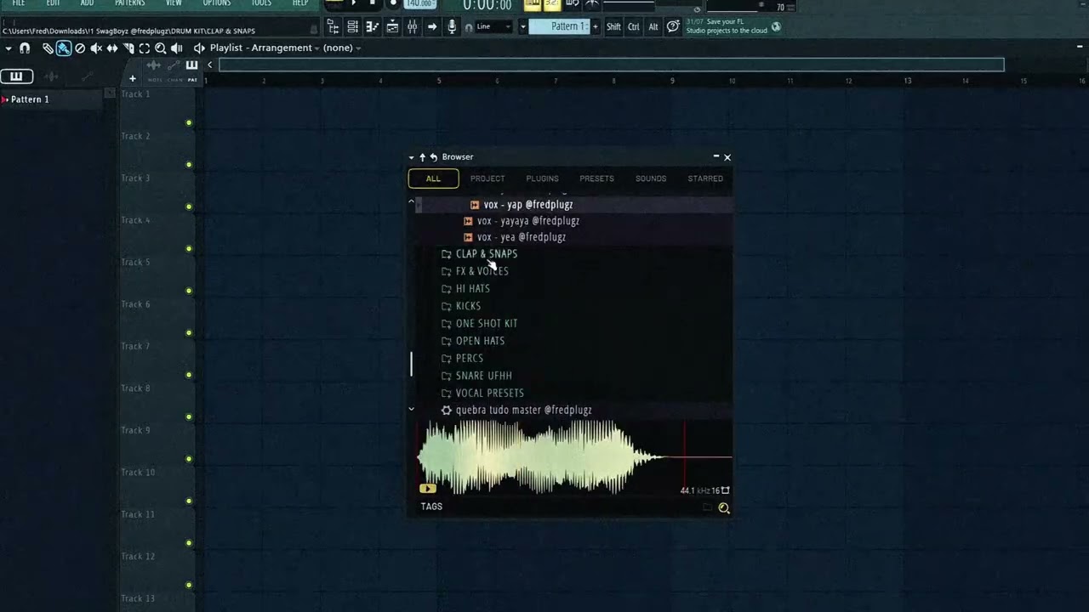Add new pattern with plus button
Screen dimensions: 1089x612
[595, 26]
